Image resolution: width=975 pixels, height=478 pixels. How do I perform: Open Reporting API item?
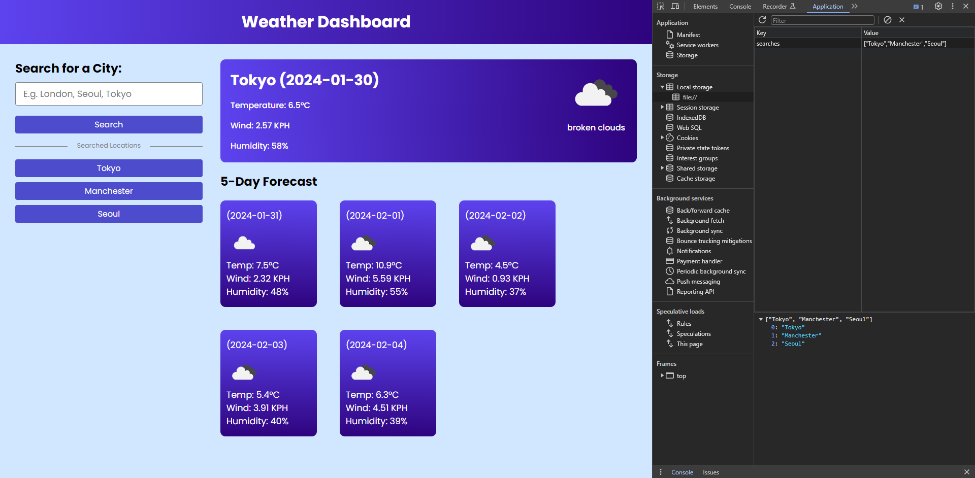click(x=695, y=292)
